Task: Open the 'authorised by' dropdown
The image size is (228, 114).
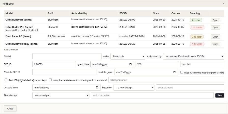Action: (x=194, y=56)
